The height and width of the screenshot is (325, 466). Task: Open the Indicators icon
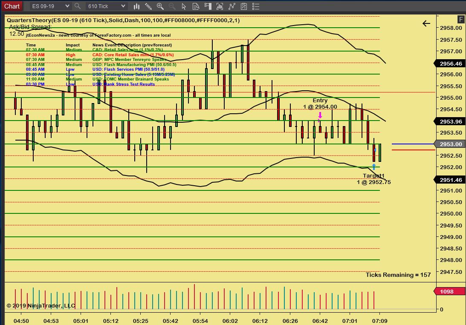[232, 6]
